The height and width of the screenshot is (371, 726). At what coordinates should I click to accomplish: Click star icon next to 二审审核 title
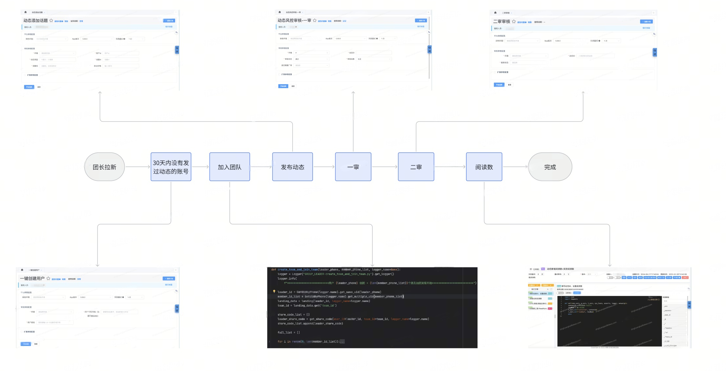514,21
